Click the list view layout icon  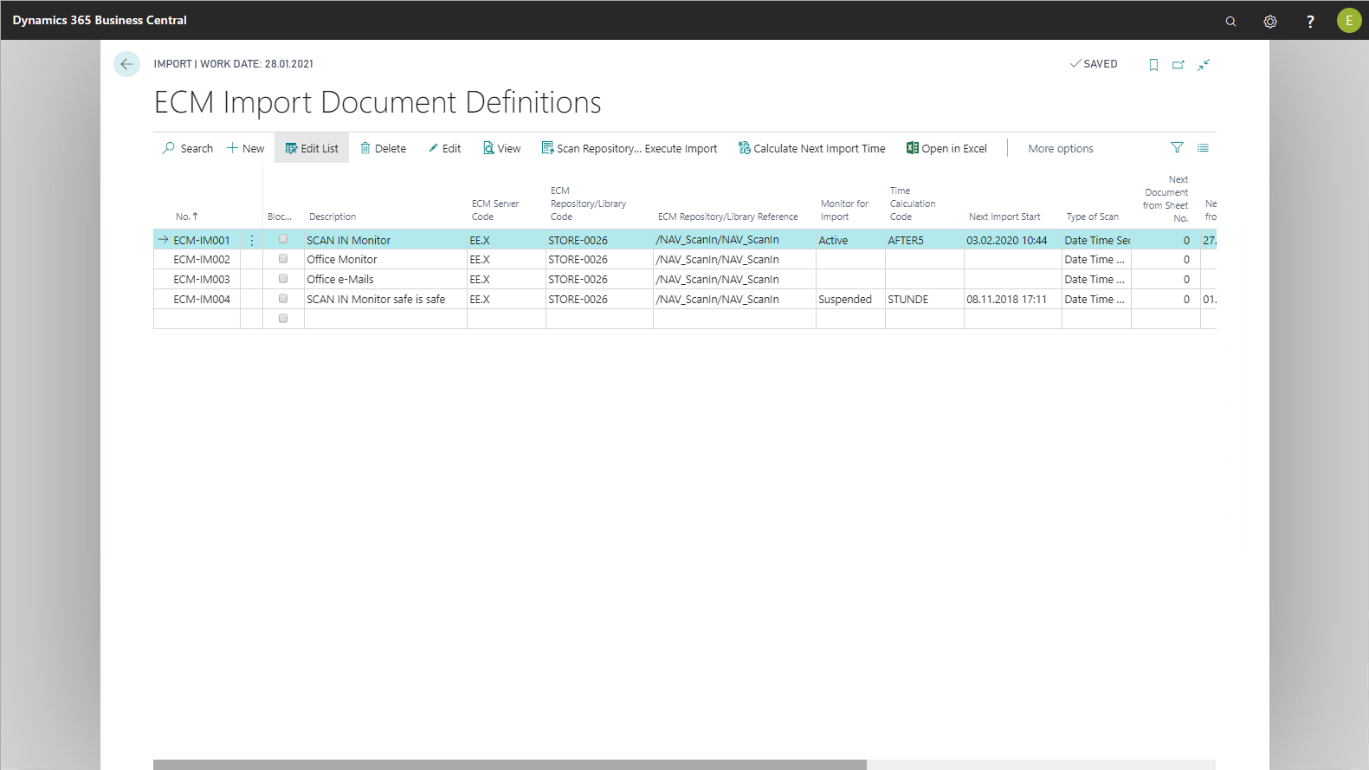[x=1203, y=148]
